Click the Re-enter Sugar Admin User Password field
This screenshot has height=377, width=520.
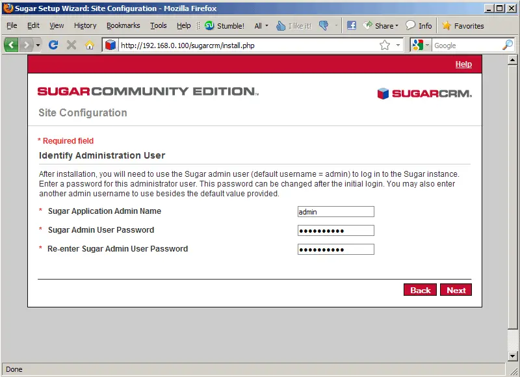[x=335, y=250]
